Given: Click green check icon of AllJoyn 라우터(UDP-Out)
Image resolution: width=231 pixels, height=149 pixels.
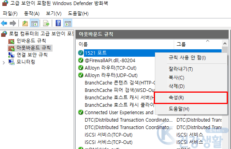Looking at the screenshot, I should [x=81, y=75].
